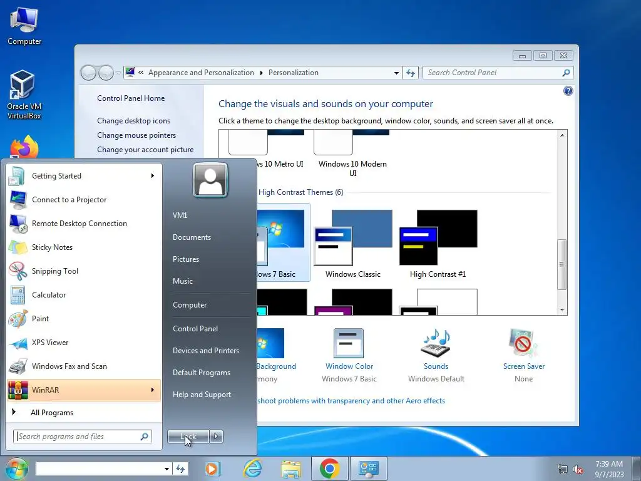This screenshot has width=641, height=481.
Task: Open Default Programs from Start menu
Action: (201, 373)
